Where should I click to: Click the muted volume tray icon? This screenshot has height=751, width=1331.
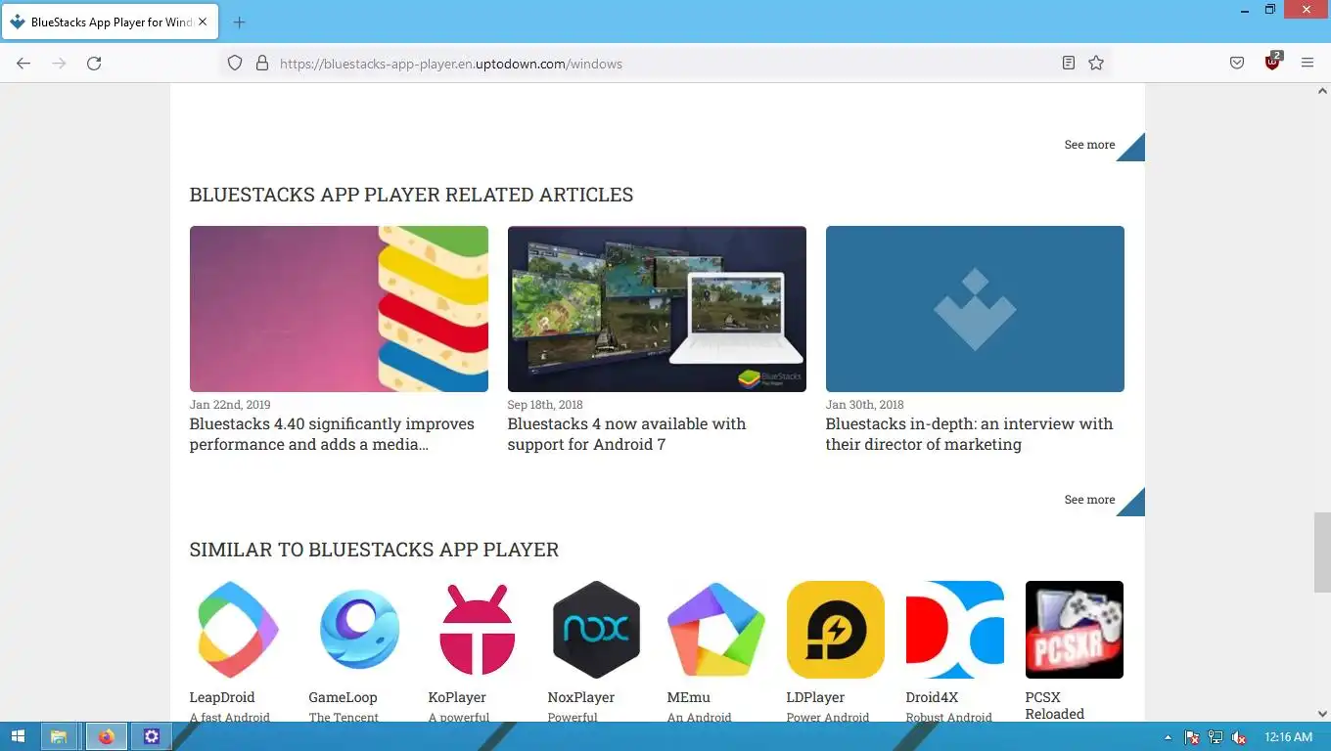1239,737
